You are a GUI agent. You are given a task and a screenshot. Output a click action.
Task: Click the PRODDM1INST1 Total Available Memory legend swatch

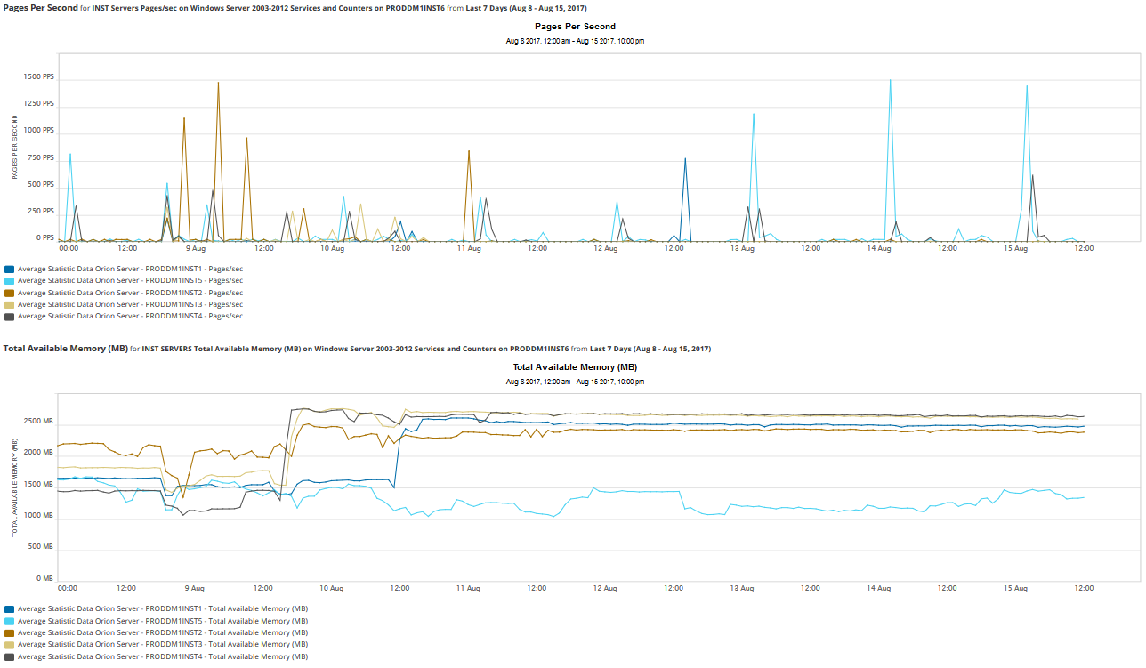(9, 609)
